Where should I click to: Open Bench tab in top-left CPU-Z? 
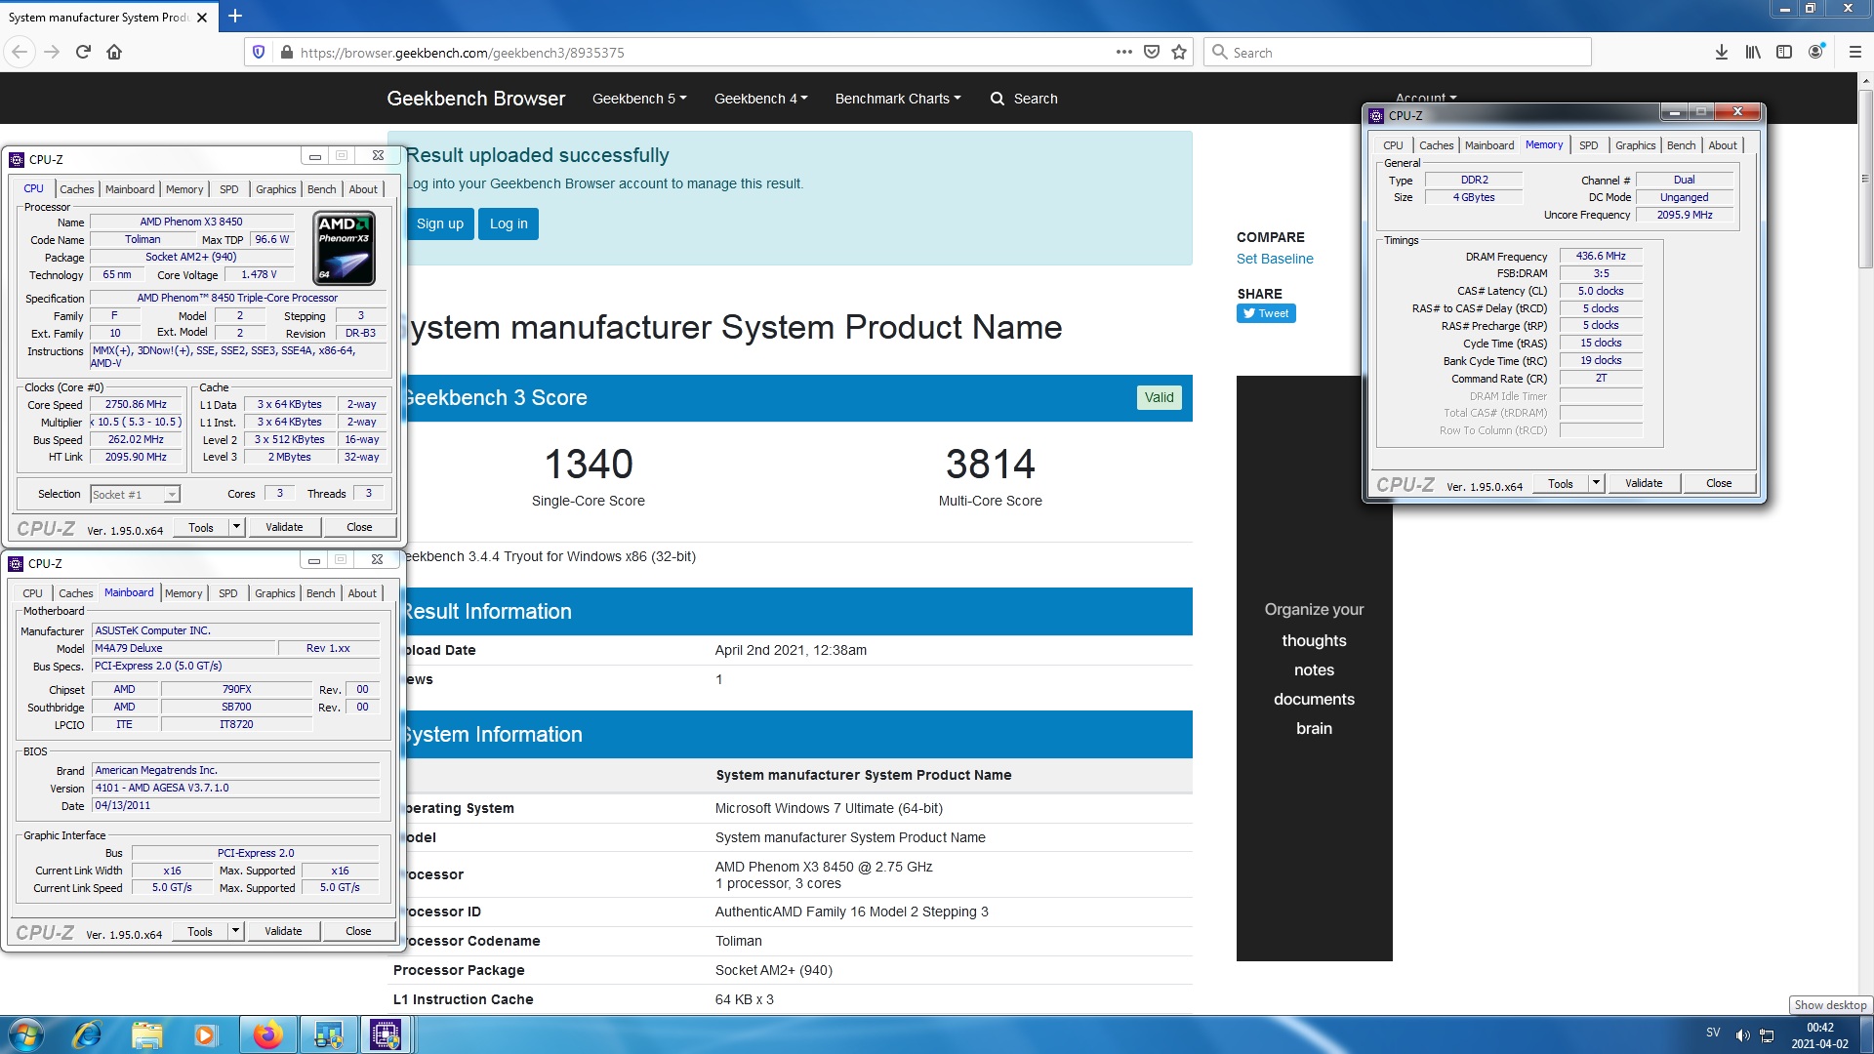322,189
